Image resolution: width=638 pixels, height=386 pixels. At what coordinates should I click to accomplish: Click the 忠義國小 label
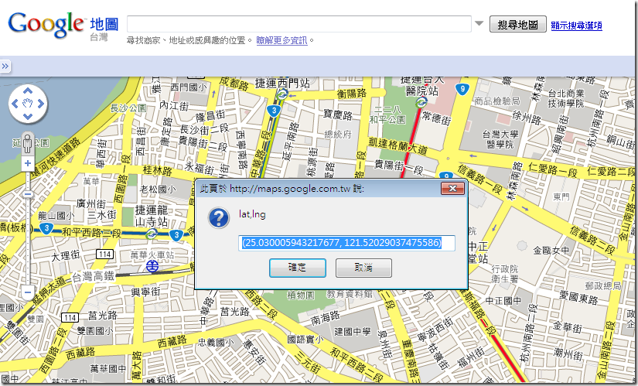click(216, 343)
